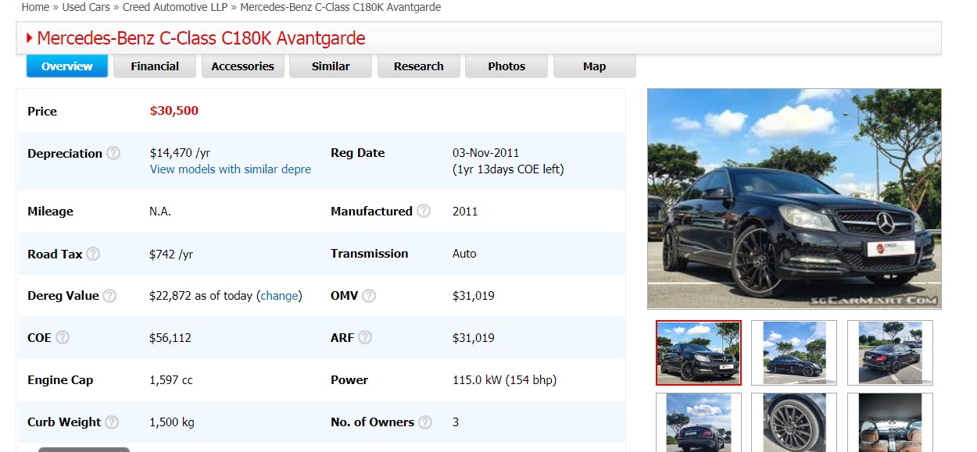Click help icon next to Depreciation
The width and height of the screenshot is (977, 452).
[x=113, y=153]
